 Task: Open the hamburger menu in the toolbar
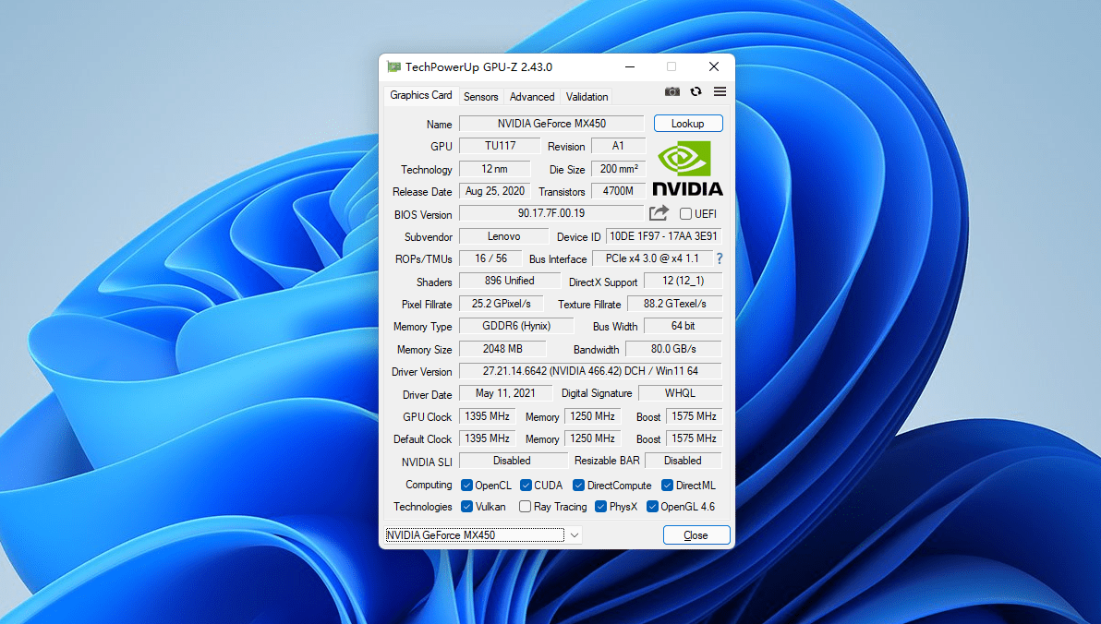[x=719, y=92]
